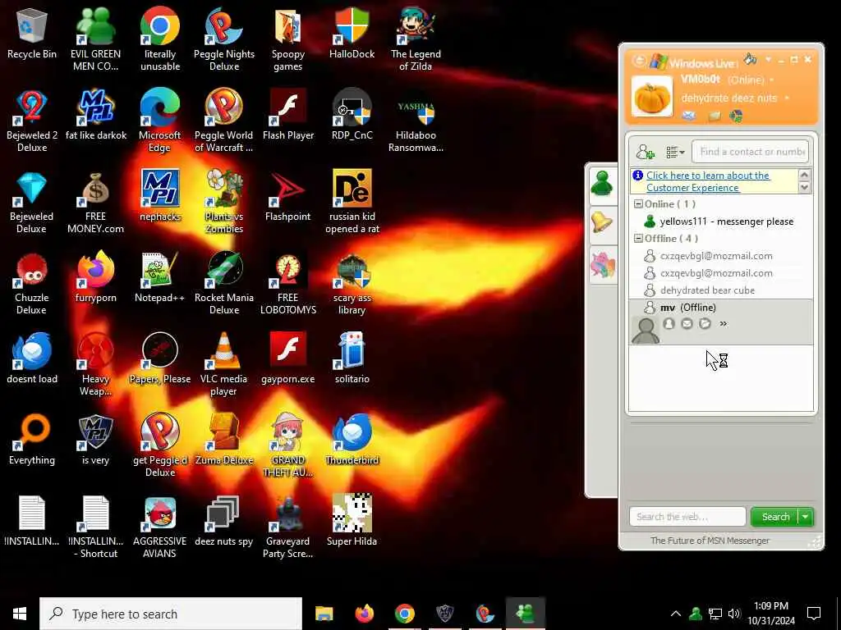Click mv's gray avatar picture
841x630 pixels.
point(646,330)
